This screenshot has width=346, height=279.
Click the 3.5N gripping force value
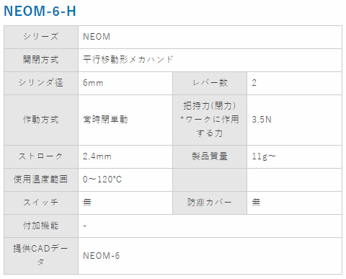coord(262,120)
